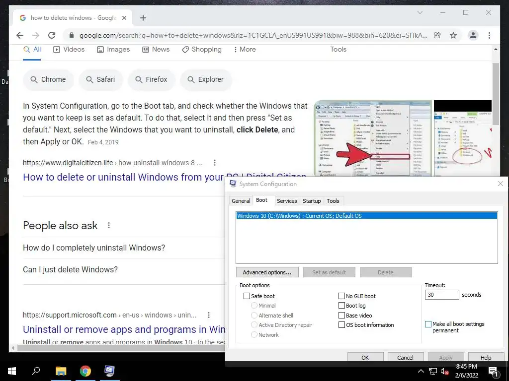Select the Active Directory repair radio option
Viewport: 509px width, 381px height.
(254, 325)
